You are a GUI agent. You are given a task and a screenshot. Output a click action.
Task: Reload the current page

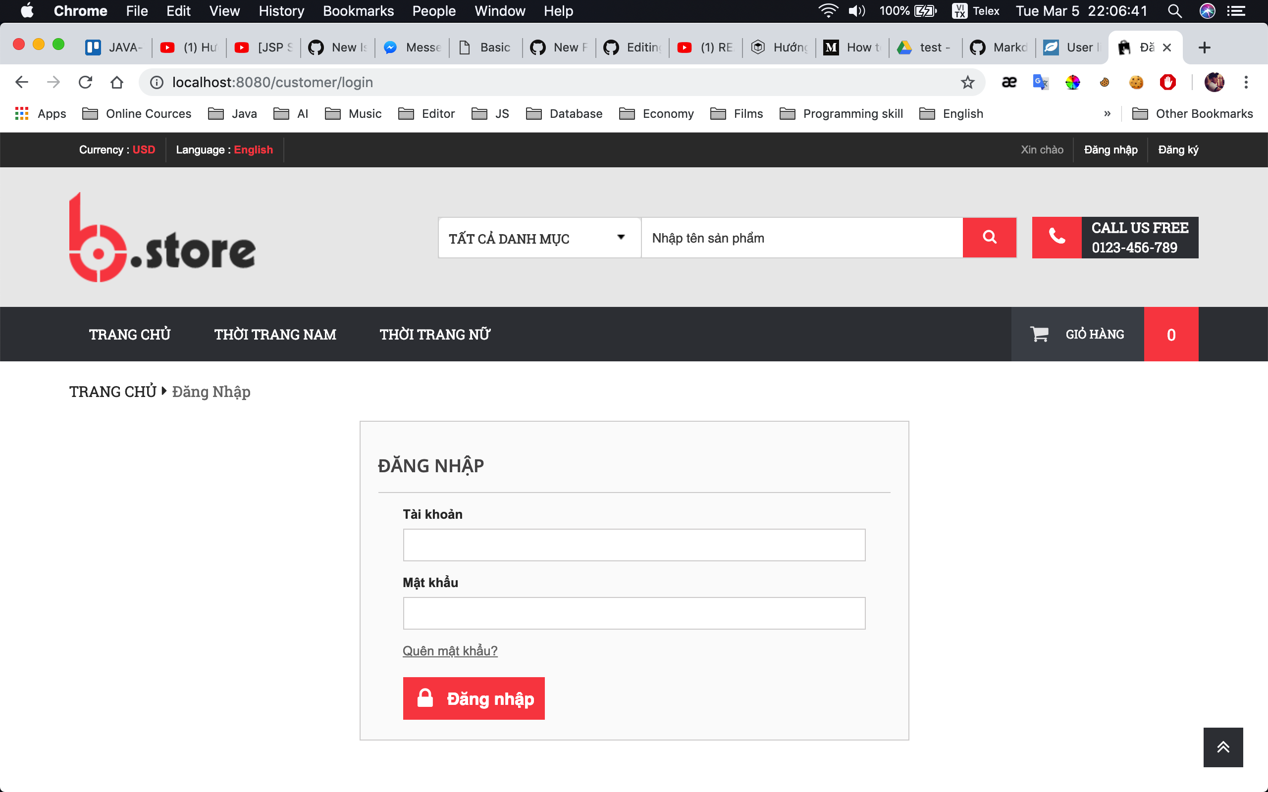point(85,82)
